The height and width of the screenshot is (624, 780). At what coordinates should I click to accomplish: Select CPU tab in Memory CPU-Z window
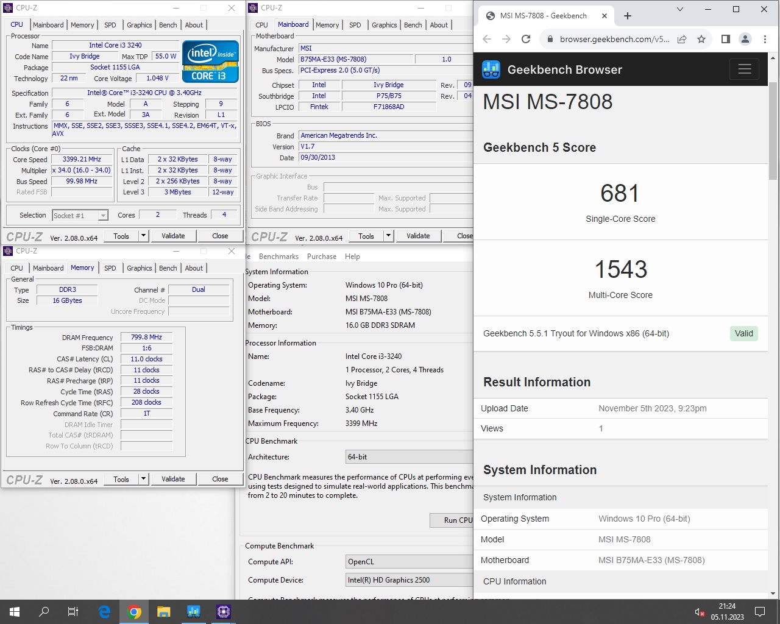click(x=16, y=268)
